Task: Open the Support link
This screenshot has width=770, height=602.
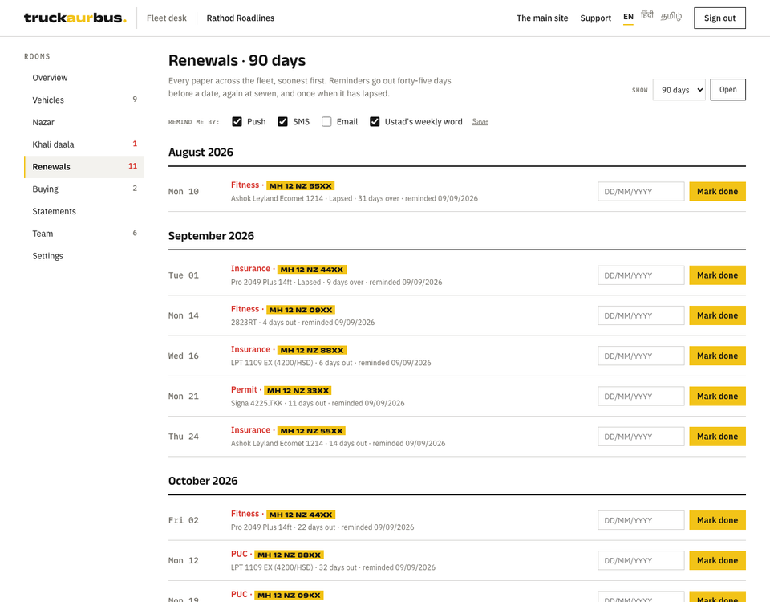Action: click(x=596, y=18)
